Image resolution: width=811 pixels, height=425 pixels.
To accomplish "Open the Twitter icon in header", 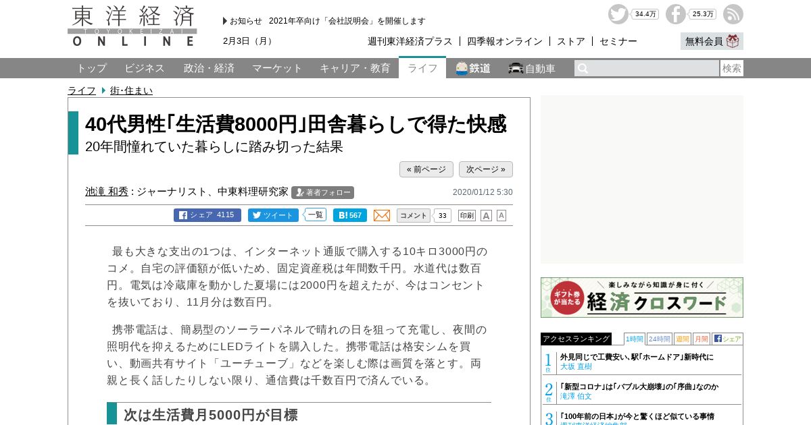I will [x=618, y=14].
